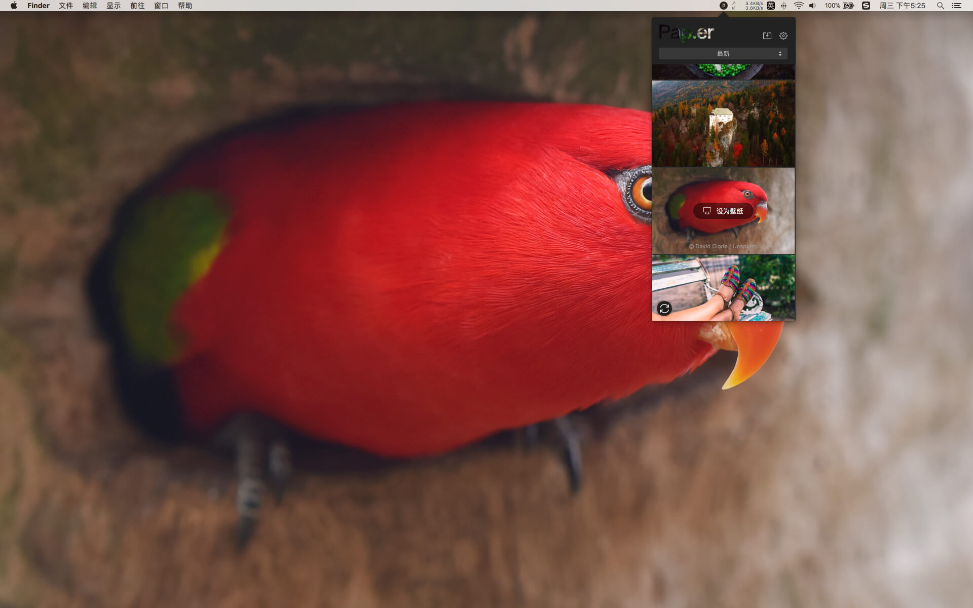Open the Notification Center list icon
973x608 pixels.
(957, 6)
